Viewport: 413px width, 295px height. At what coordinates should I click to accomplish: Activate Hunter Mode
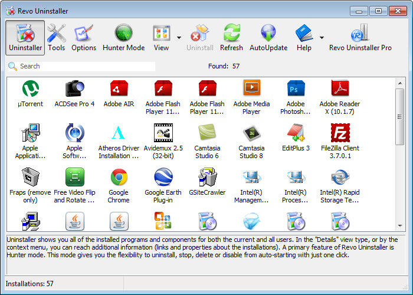(123, 37)
